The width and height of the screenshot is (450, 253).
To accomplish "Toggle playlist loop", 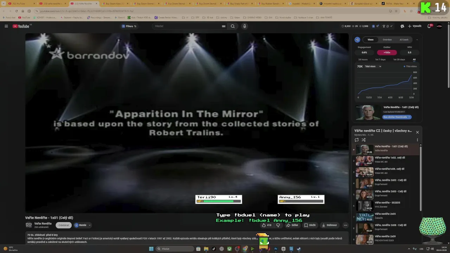I will [356, 140].
